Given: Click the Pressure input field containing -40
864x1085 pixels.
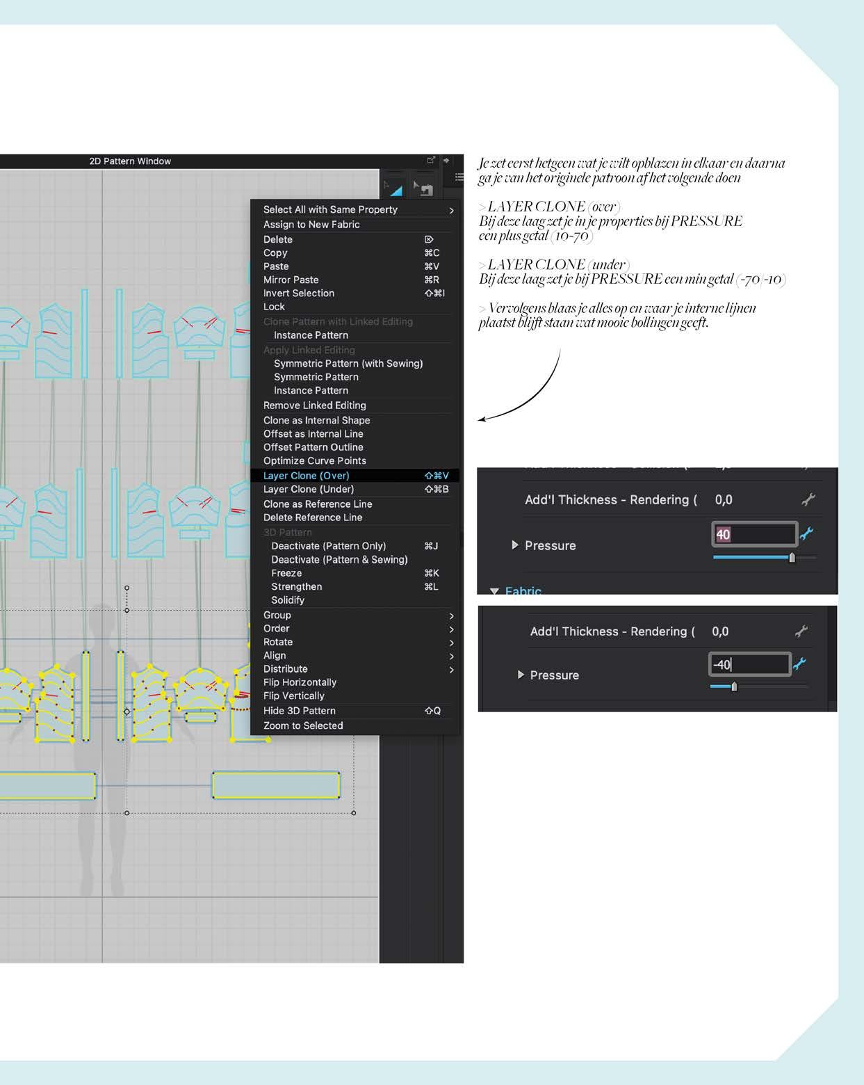Looking at the screenshot, I should click(x=749, y=664).
